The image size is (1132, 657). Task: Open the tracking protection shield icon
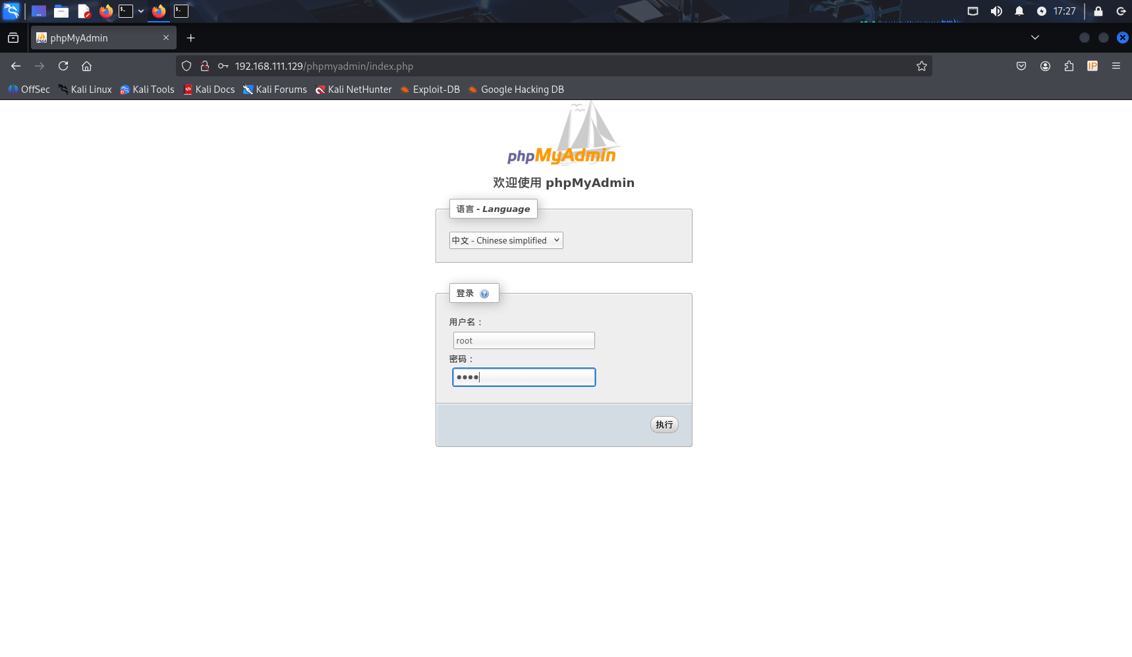pyautogui.click(x=186, y=66)
